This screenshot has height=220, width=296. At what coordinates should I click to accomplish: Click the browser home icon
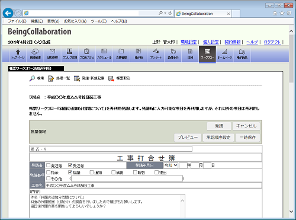(275, 13)
